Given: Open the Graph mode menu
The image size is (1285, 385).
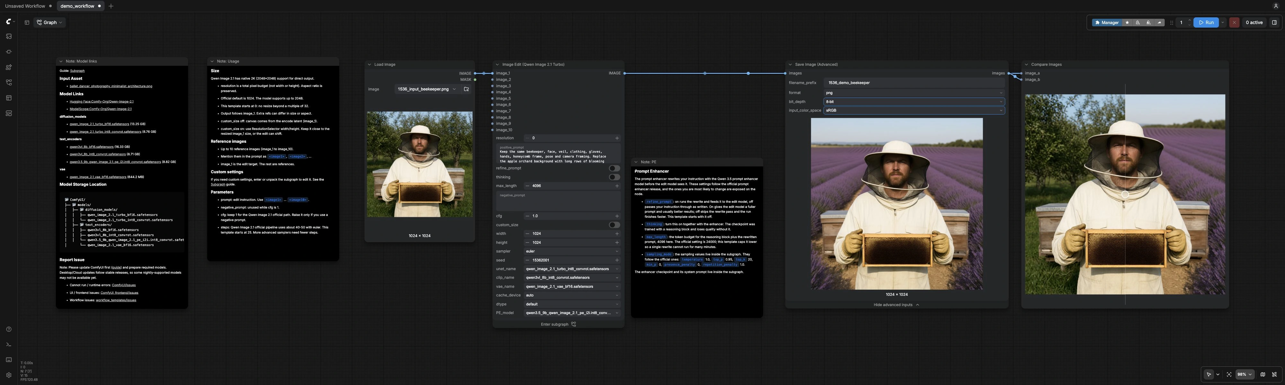Looking at the screenshot, I should [x=49, y=22].
